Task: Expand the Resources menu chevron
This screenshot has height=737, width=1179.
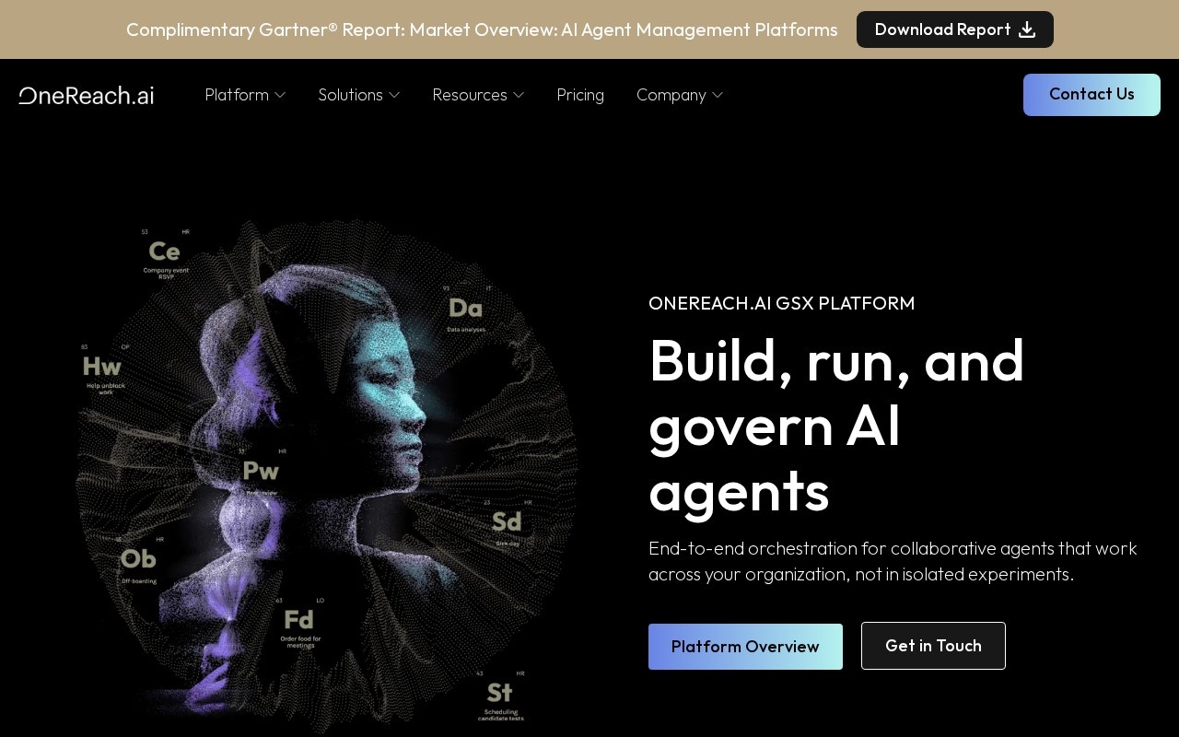Action: 519,95
